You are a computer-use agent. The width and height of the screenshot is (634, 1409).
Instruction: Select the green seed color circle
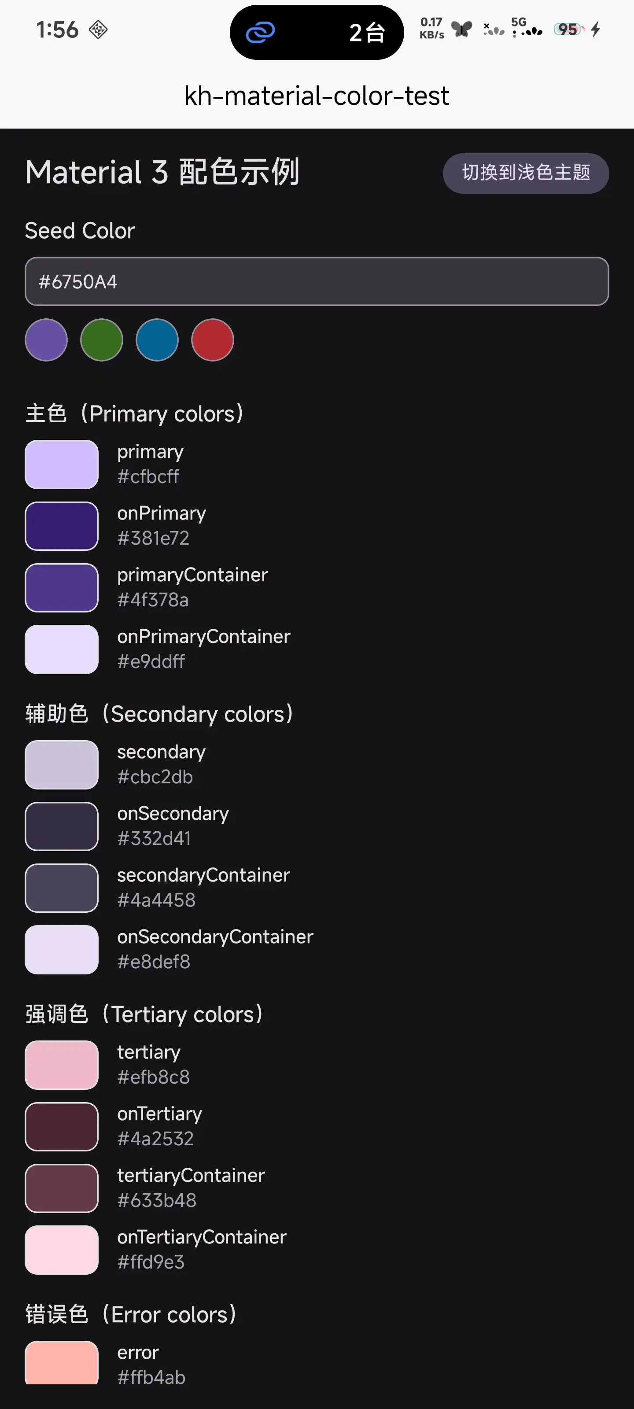point(102,339)
